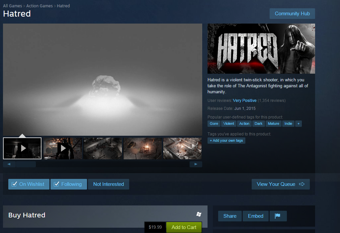The height and width of the screenshot is (233, 340).
Task: Open the Dark tag
Action: pyautogui.click(x=258, y=123)
